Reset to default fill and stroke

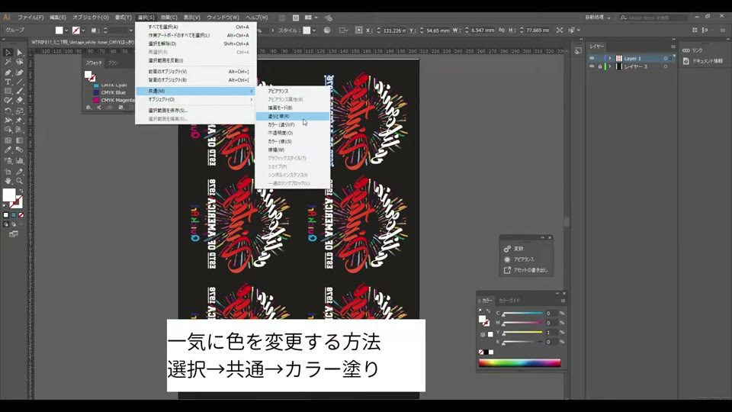click(5, 204)
